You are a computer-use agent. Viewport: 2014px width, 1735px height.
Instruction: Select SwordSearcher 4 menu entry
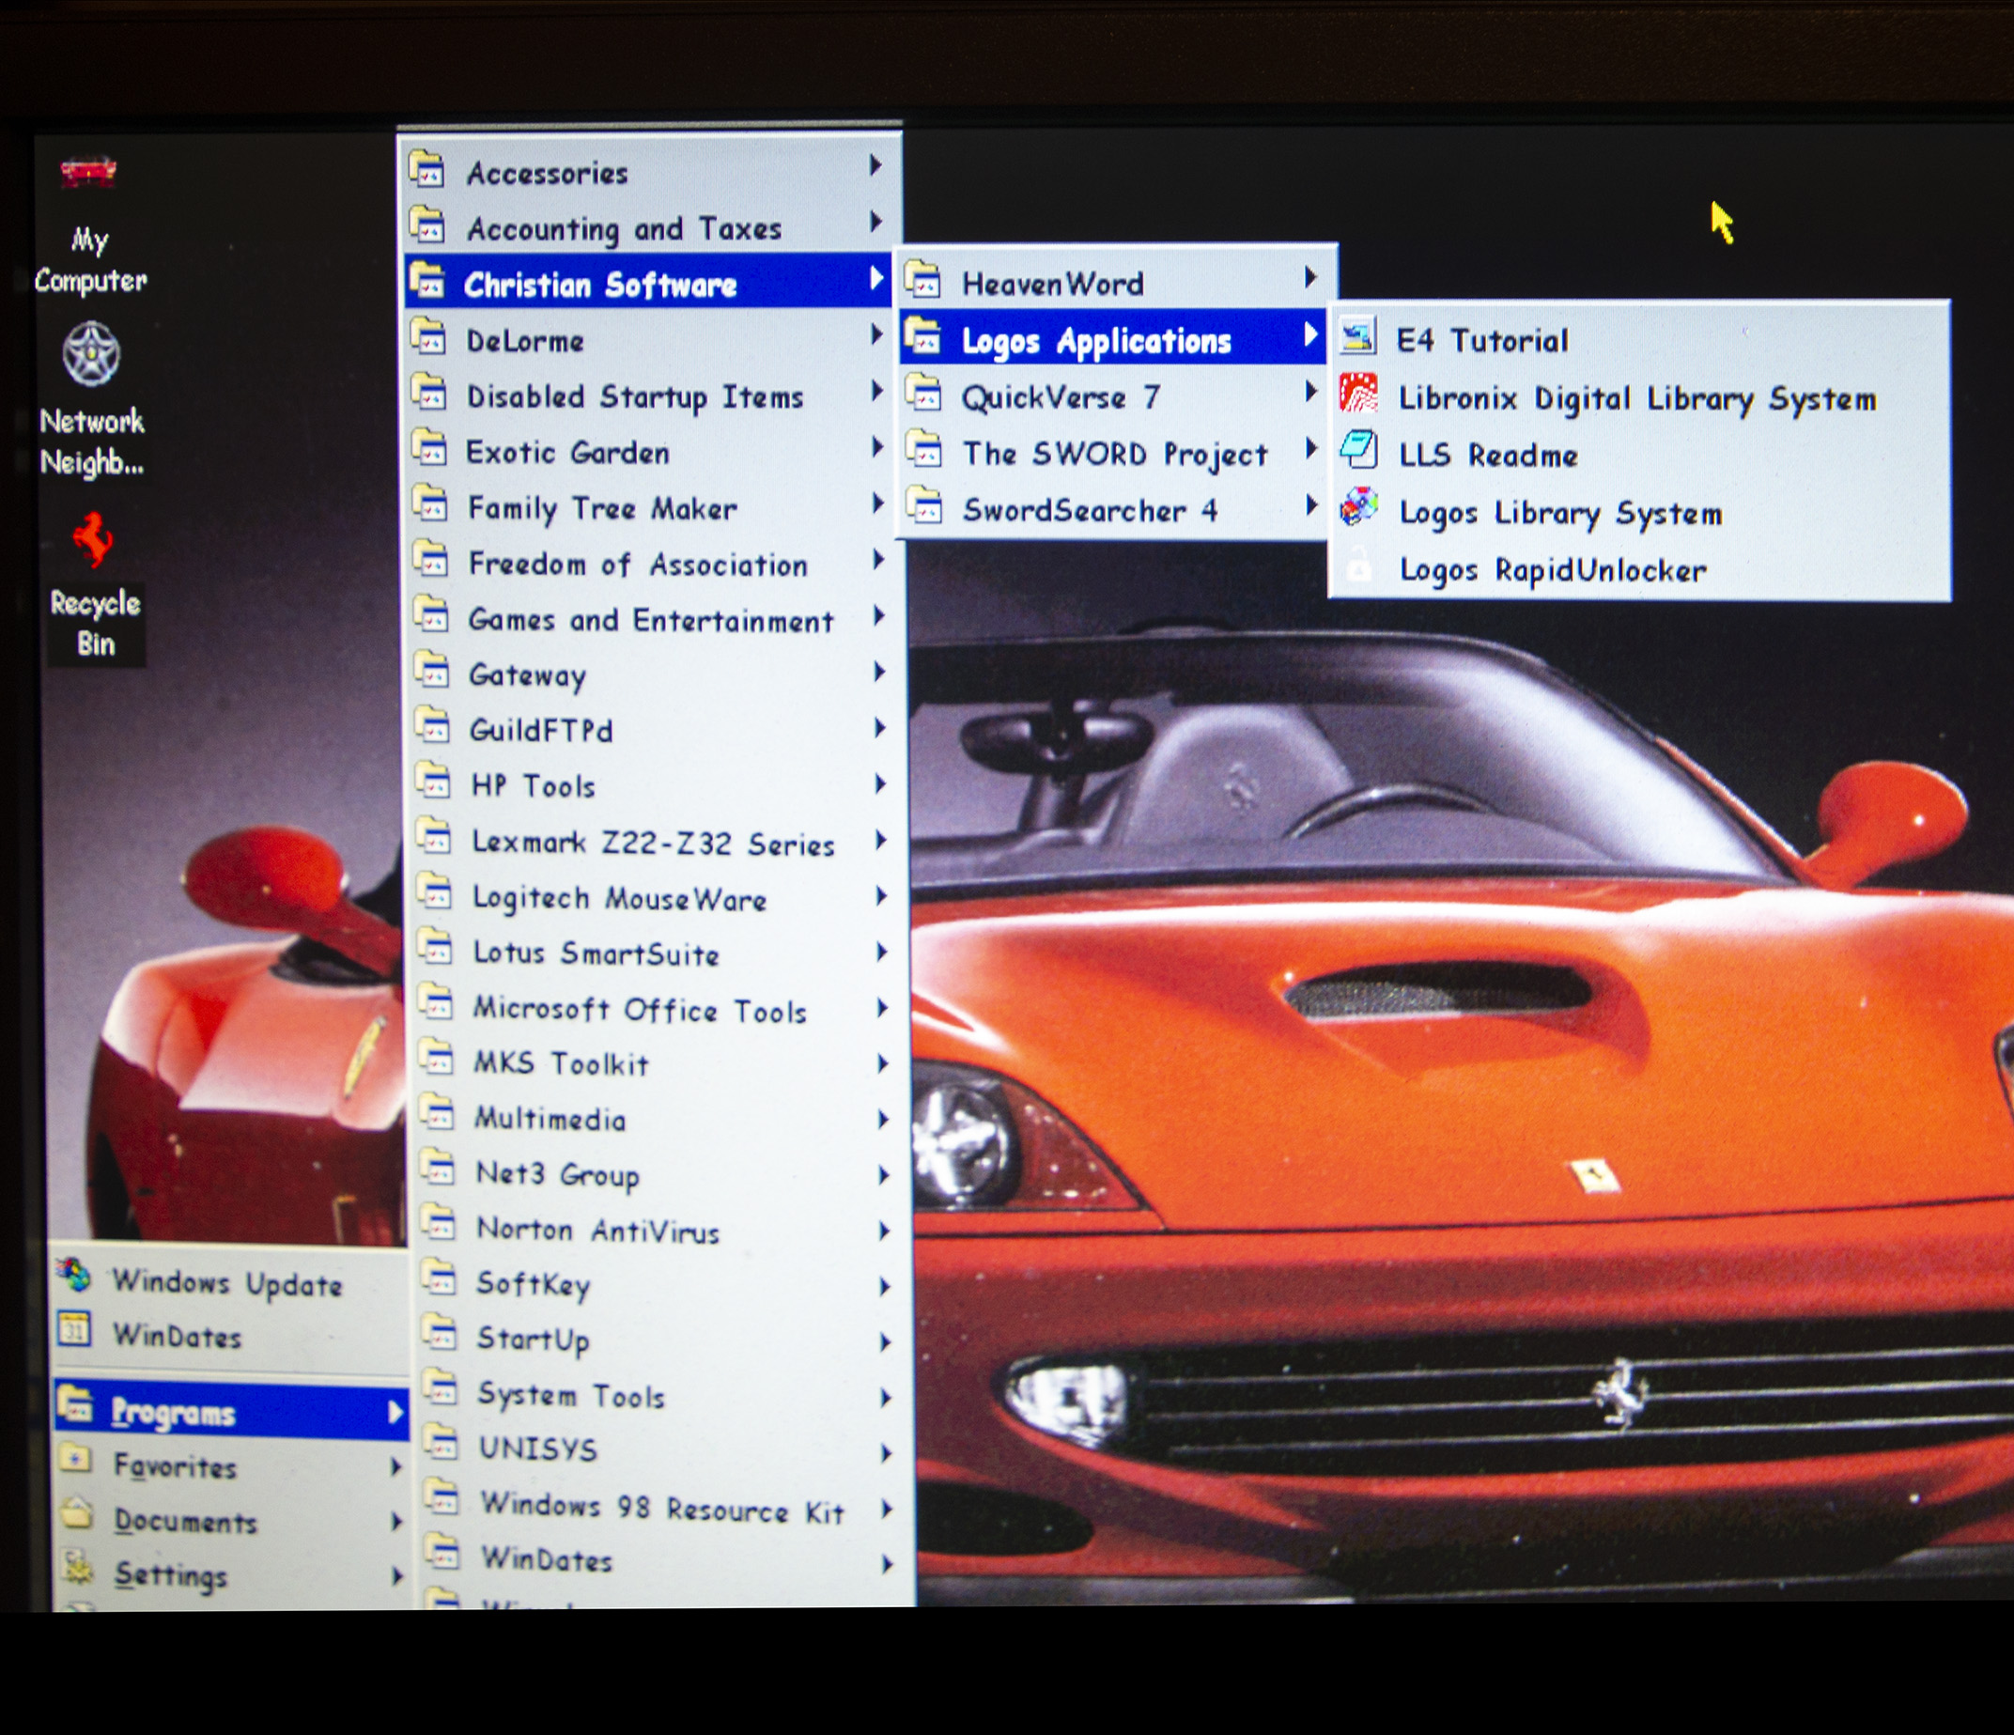click(x=1089, y=509)
